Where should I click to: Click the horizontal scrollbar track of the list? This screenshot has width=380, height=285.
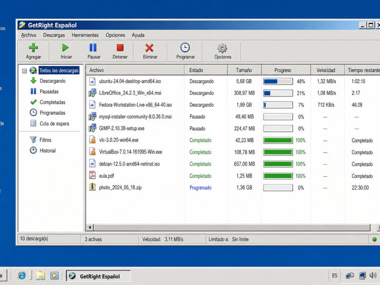pos(232,228)
